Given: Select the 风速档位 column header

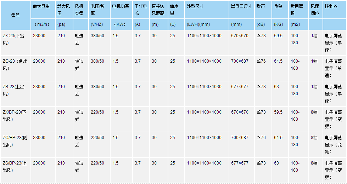Looking at the screenshot, I should pos(315,10).
